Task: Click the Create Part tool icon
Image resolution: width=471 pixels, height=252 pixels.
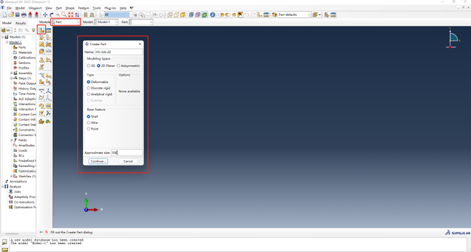Action: click(41, 30)
